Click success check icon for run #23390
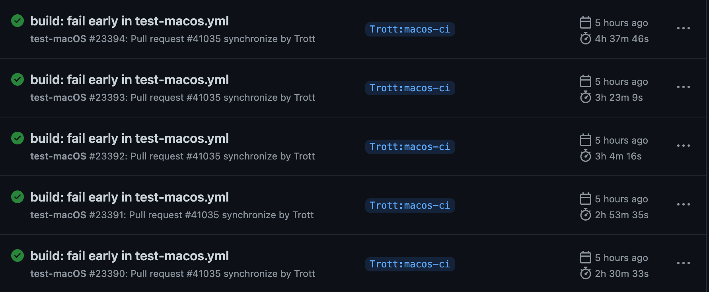709x292 pixels. coord(18,255)
